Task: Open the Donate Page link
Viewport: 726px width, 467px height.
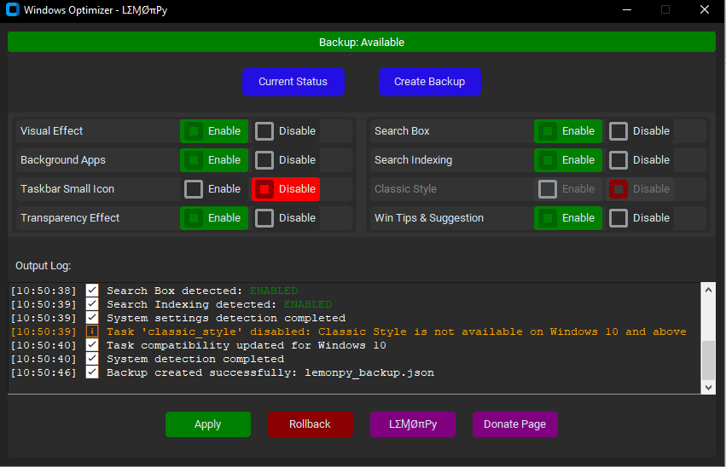Action: (x=514, y=424)
